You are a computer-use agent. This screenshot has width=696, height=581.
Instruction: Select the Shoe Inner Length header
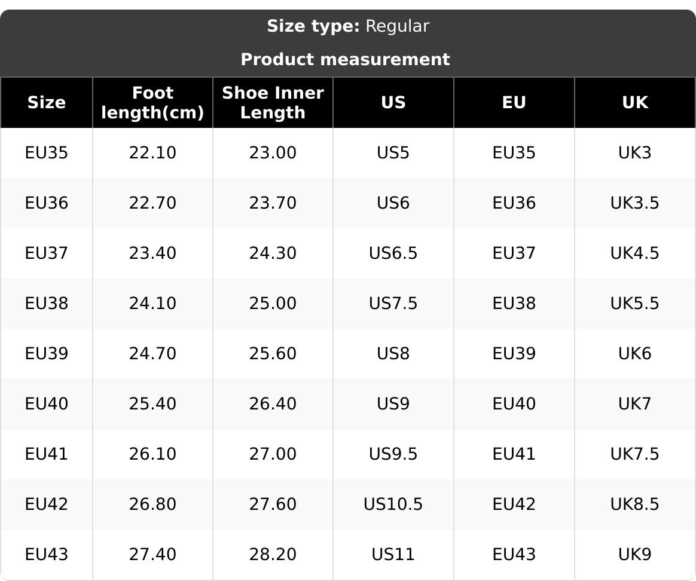(x=273, y=102)
